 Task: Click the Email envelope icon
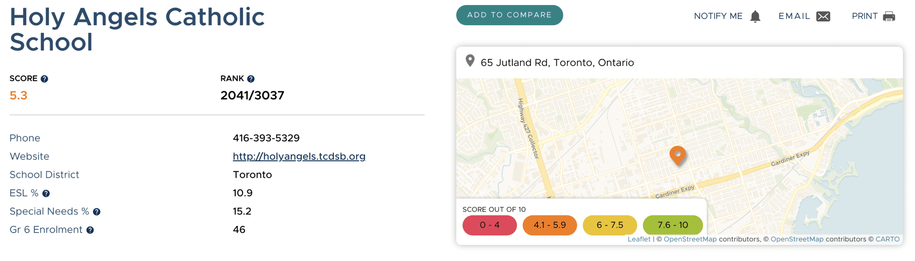[823, 16]
